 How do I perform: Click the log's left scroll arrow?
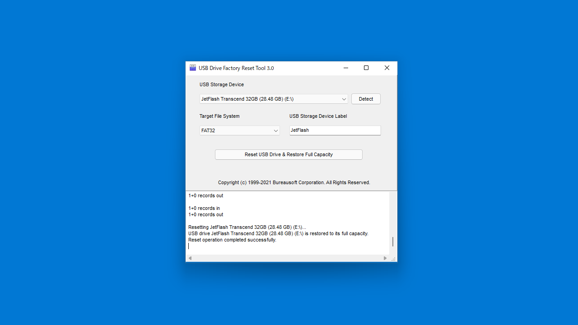(190, 258)
